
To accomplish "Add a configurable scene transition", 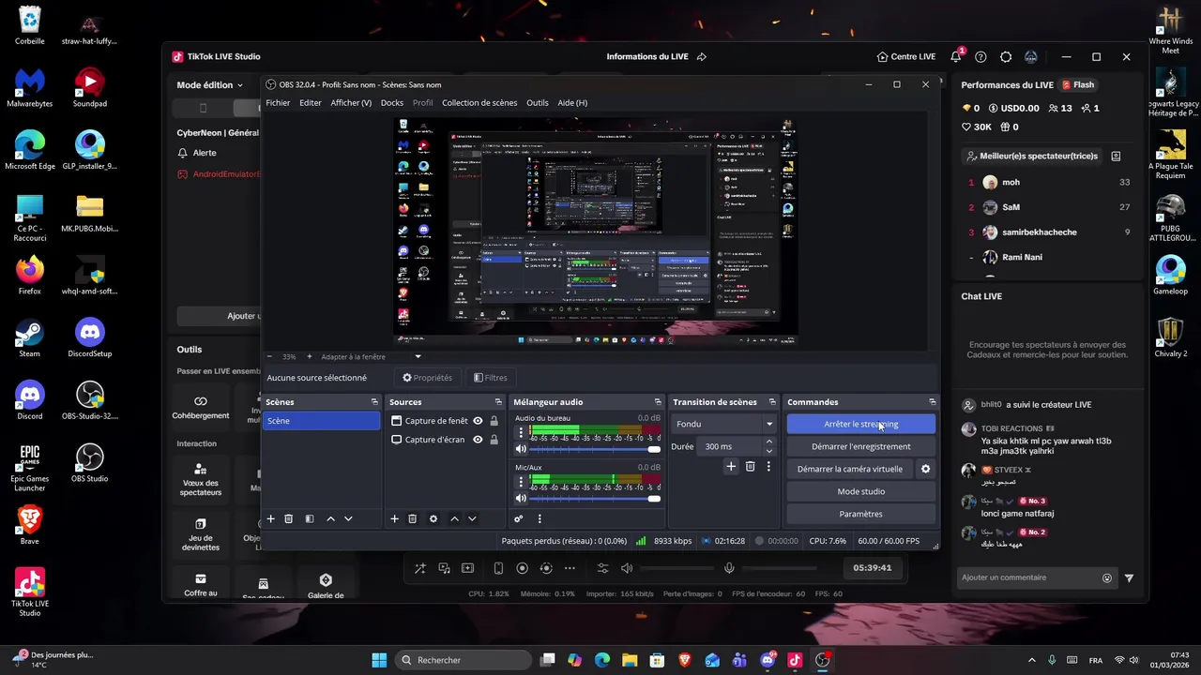I will (731, 466).
